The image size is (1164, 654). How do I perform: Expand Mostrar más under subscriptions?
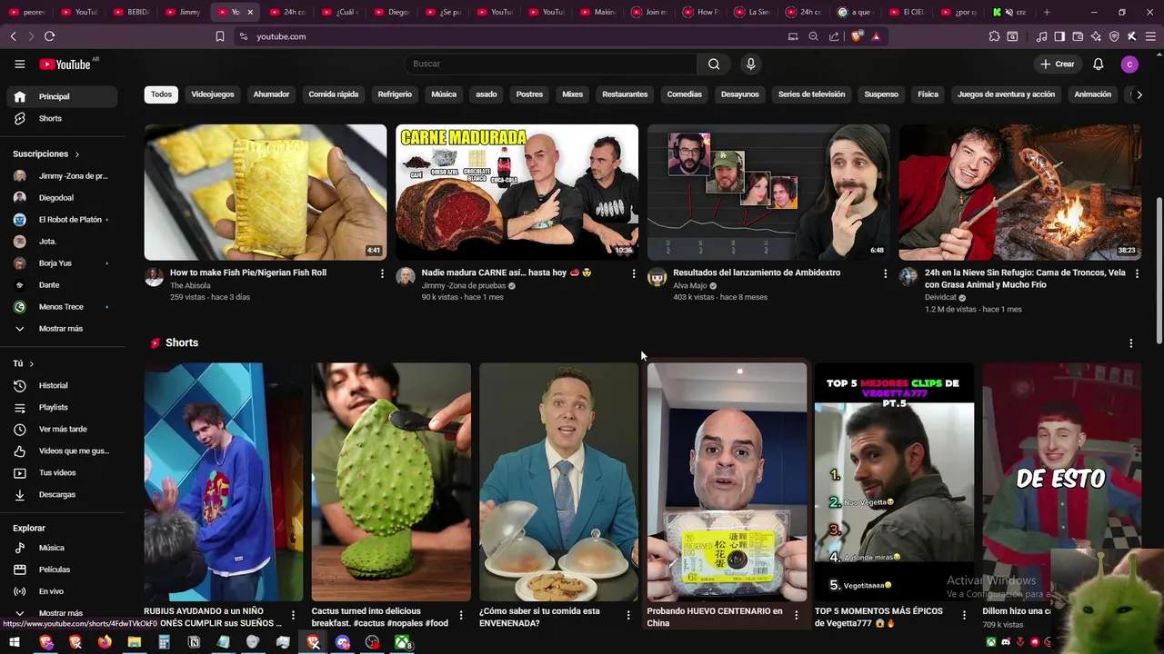[63, 328]
